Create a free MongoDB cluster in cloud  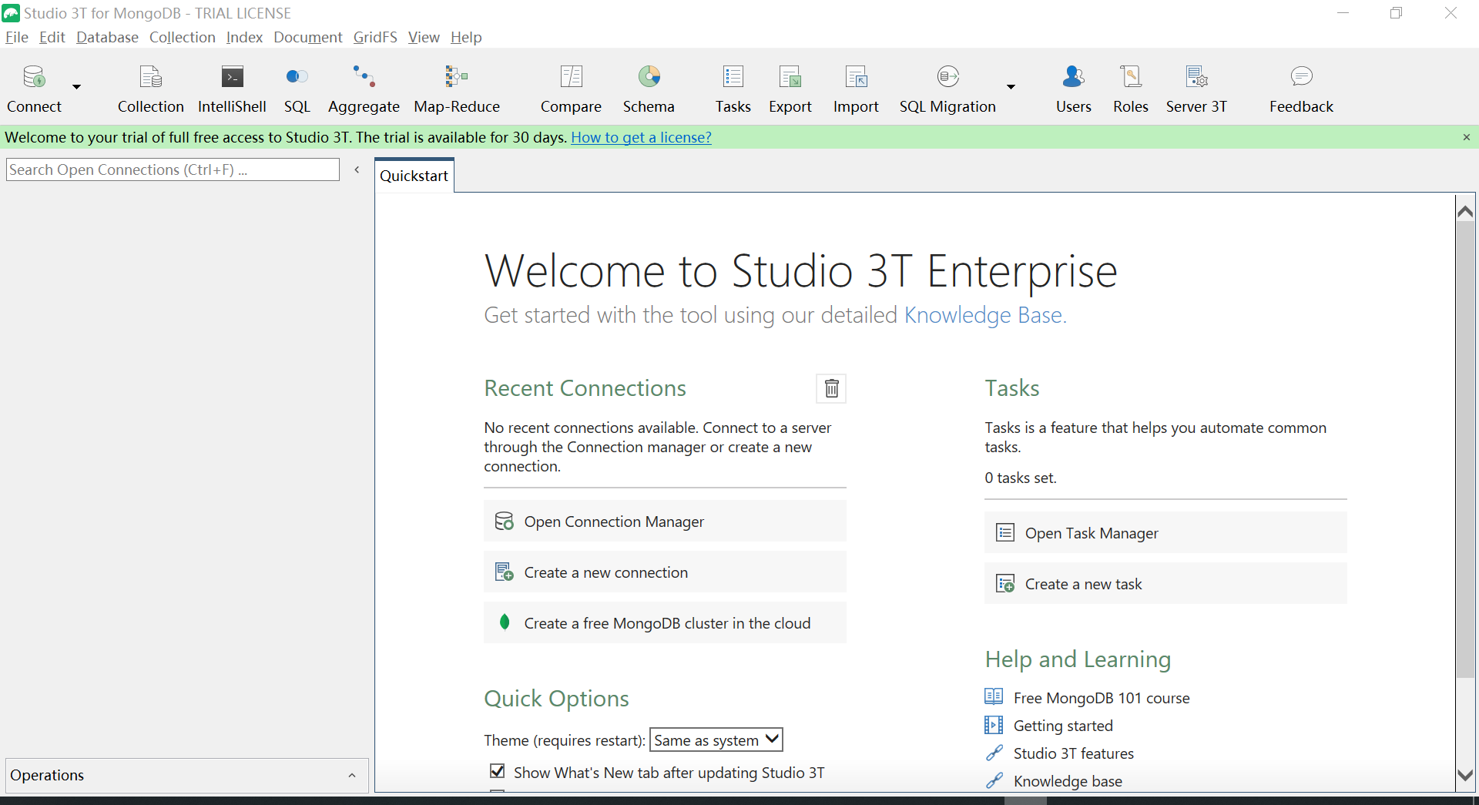coord(665,623)
